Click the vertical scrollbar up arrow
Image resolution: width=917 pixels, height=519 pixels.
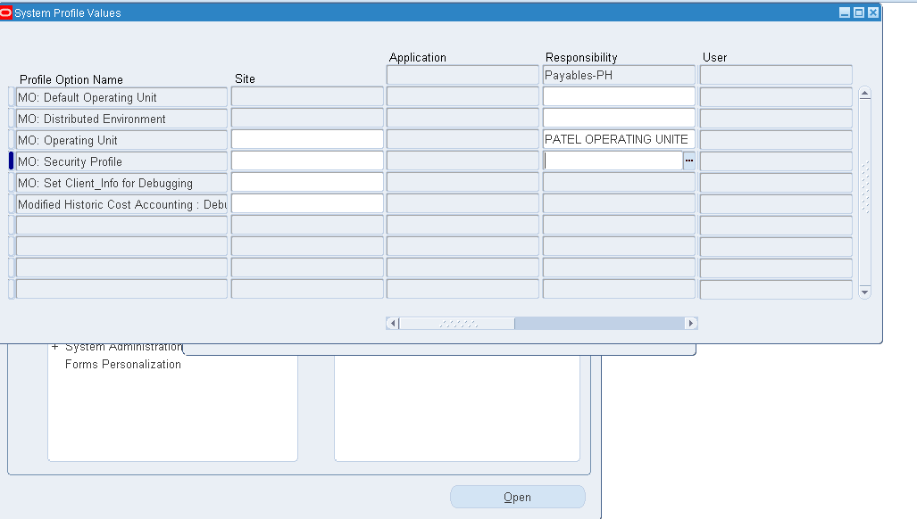tap(864, 94)
